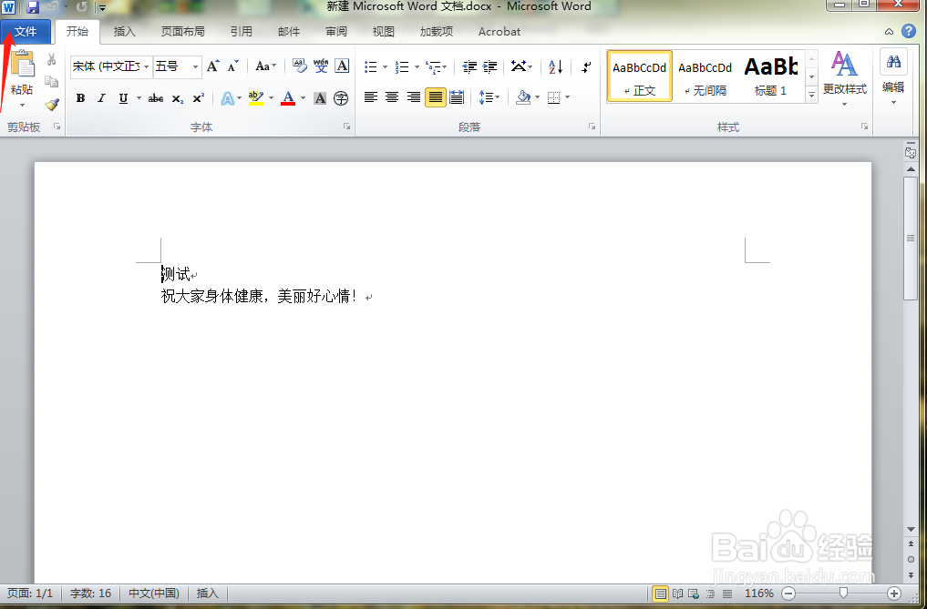Open the font size dropdown
Viewport: 927px width, 609px height.
tap(193, 66)
